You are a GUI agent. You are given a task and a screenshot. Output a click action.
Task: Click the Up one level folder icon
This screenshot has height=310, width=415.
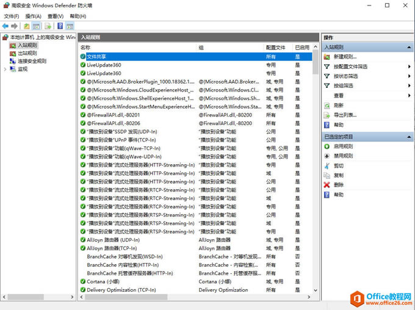pyautogui.click(x=26, y=26)
